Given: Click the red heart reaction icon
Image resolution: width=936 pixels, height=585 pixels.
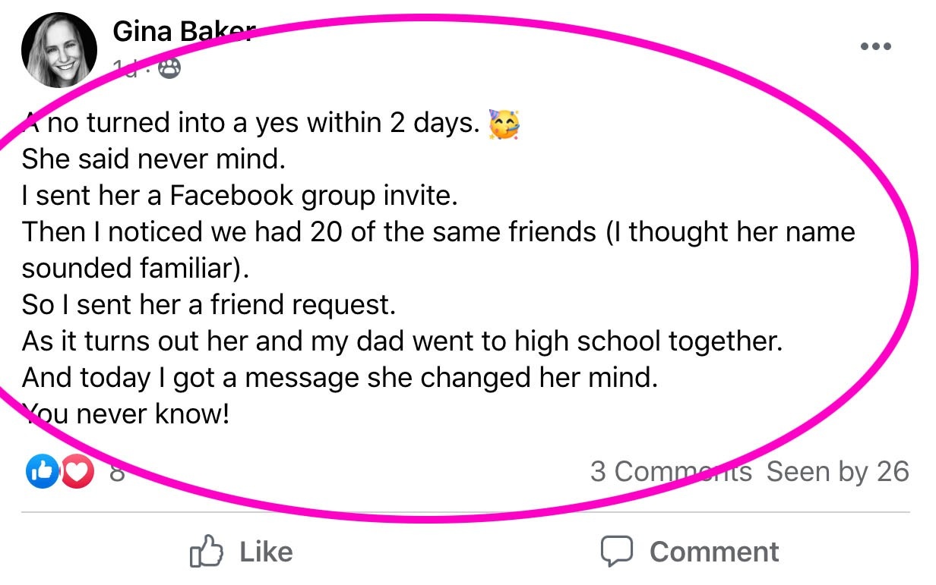Looking at the screenshot, I should click(x=77, y=472).
